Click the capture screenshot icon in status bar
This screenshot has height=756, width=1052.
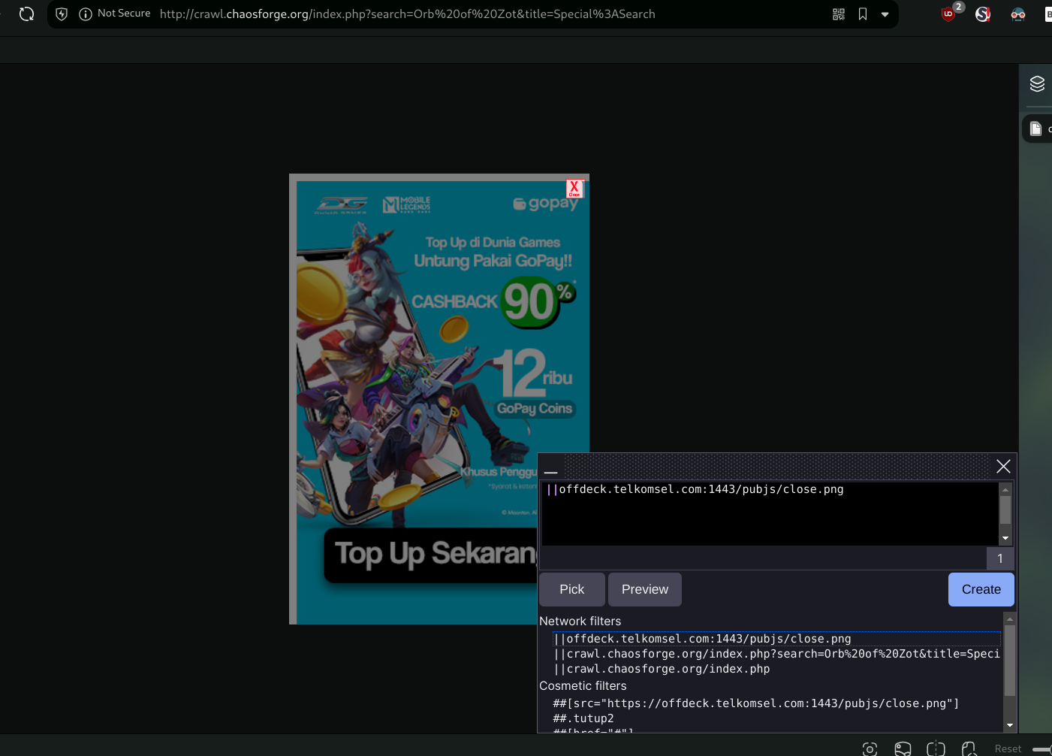(x=870, y=748)
